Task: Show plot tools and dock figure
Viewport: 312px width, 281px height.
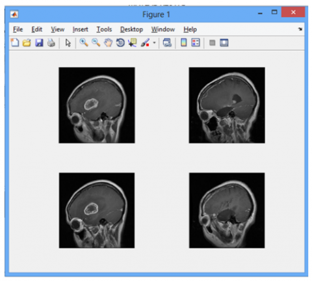Action: [224, 43]
